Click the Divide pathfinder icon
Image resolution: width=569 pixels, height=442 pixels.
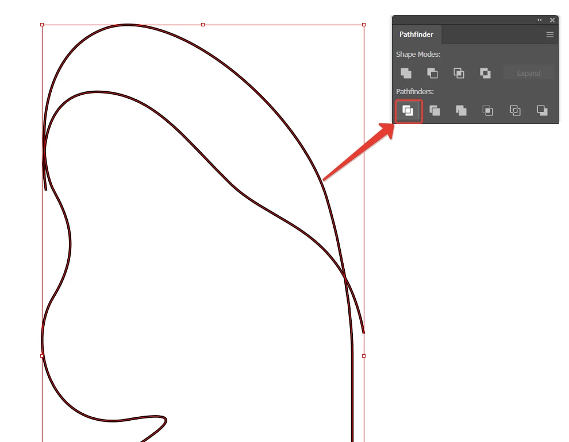tap(408, 110)
